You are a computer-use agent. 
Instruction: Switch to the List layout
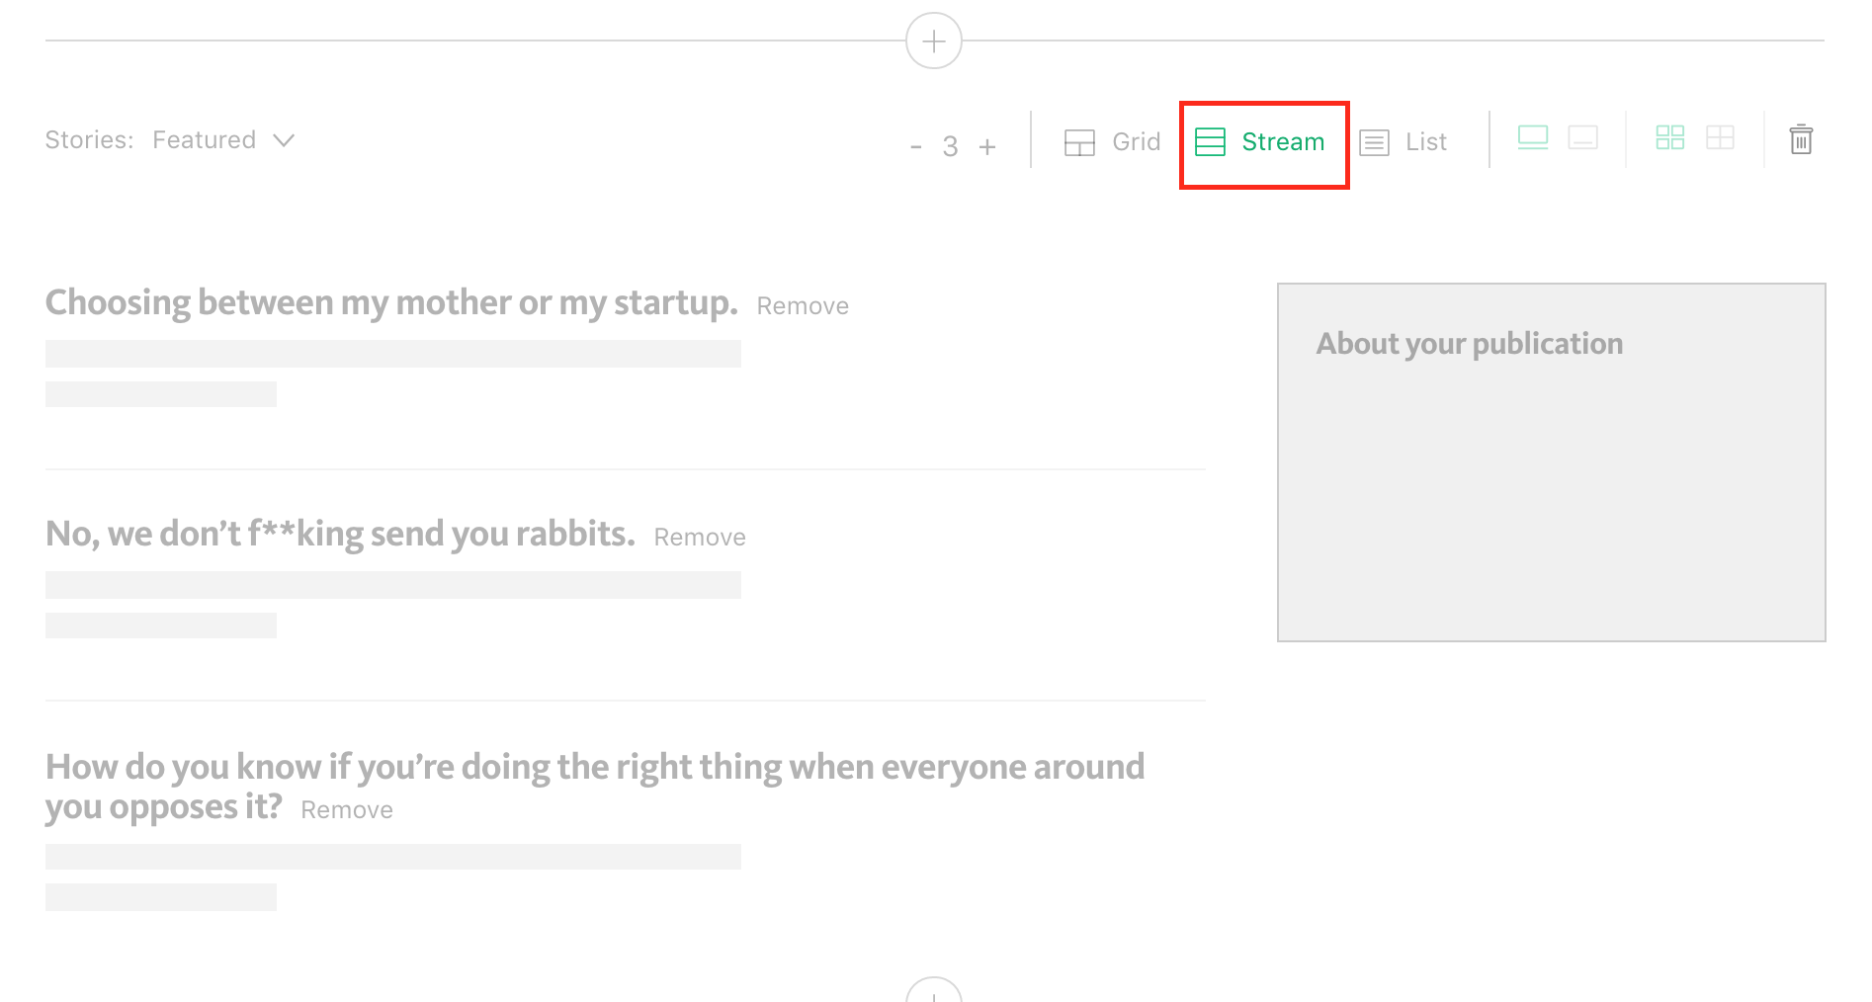1404,142
